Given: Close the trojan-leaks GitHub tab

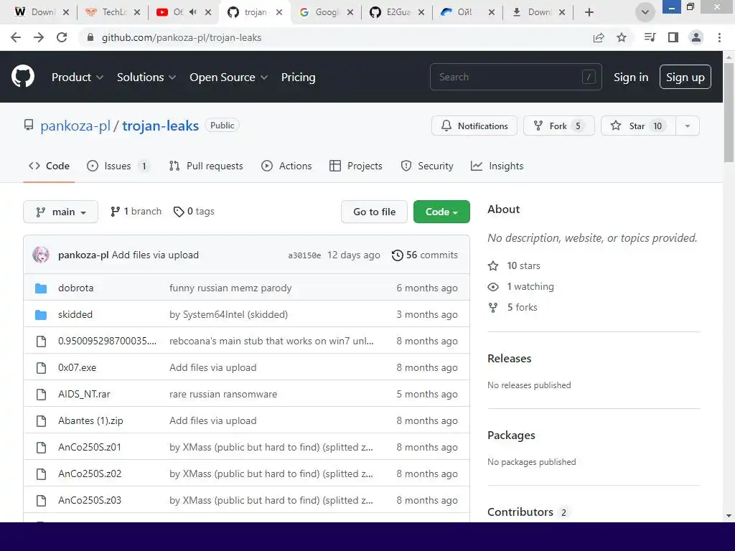Looking at the screenshot, I should [x=279, y=12].
